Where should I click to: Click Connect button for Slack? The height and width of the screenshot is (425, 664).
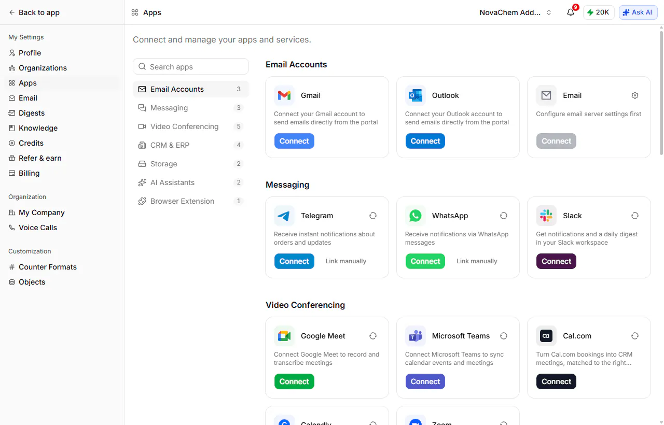[x=556, y=261]
